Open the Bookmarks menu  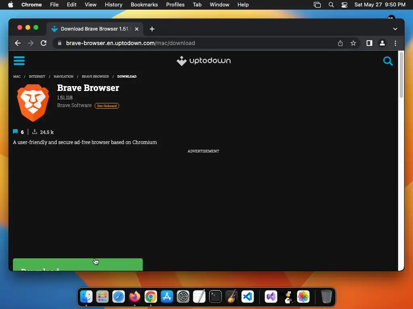[144, 5]
